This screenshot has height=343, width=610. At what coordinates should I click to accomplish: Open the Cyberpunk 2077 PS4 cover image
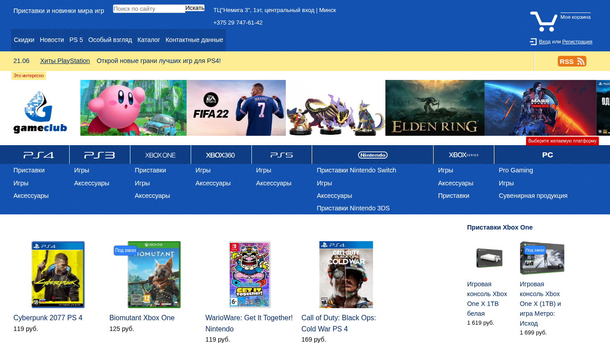[58, 275]
